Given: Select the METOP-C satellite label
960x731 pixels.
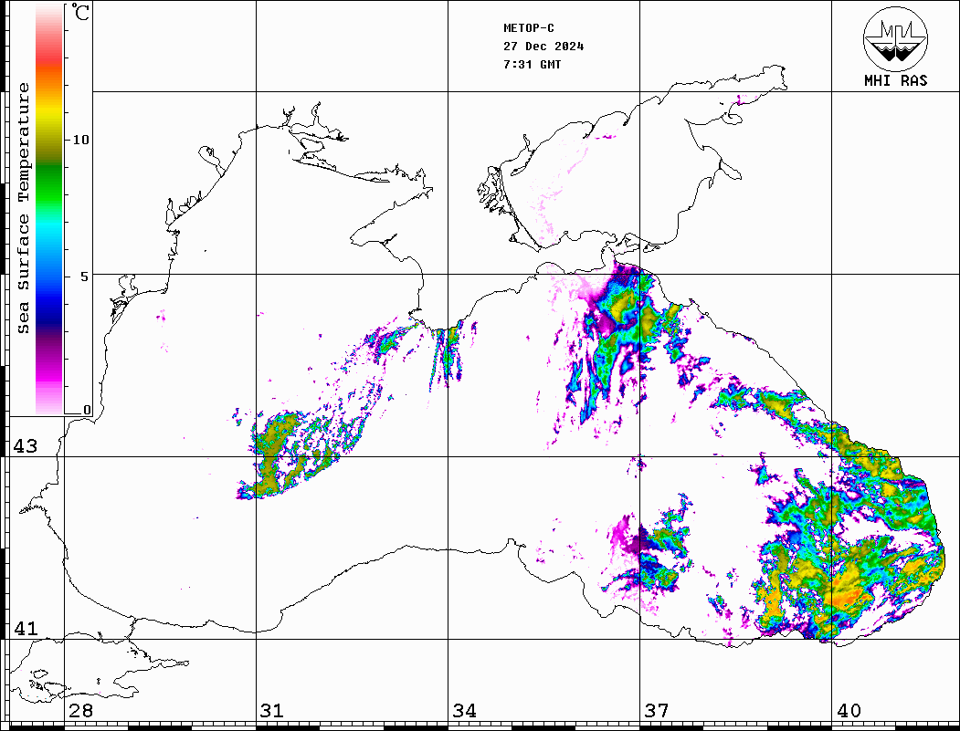Looking at the screenshot, I should point(528,28).
